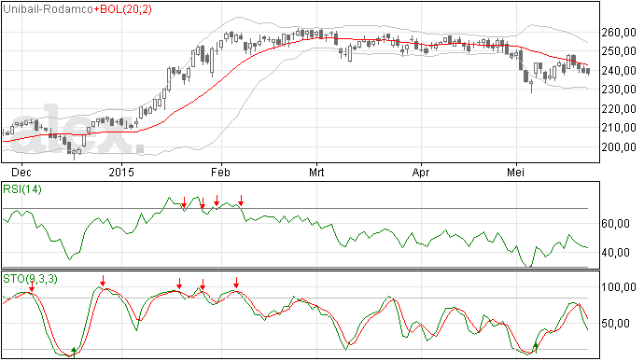This screenshot has height=361, width=644.
Task: Click the 230,00 price axis label
Action: 619,90
